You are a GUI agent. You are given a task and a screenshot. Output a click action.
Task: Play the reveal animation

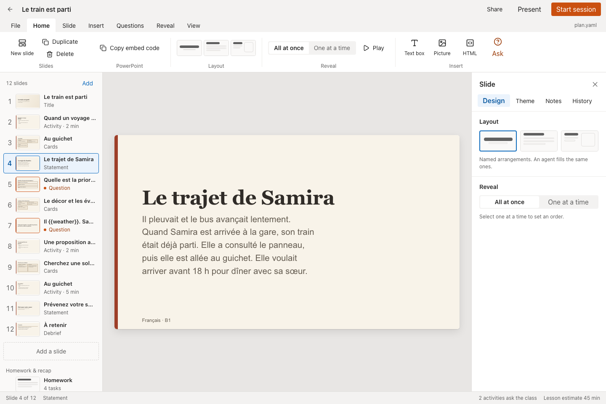click(374, 48)
